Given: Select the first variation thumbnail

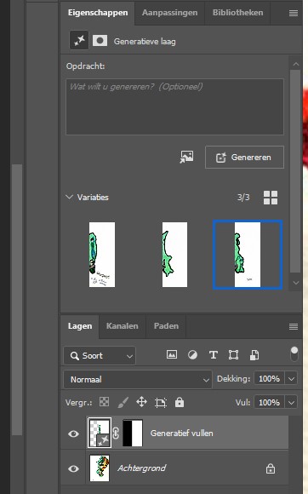Looking at the screenshot, I should [102, 255].
